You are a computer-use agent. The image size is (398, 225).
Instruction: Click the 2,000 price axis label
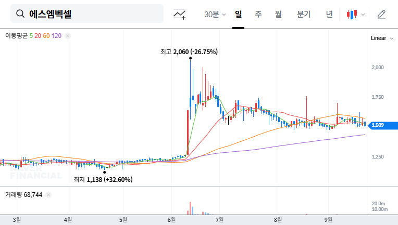coord(378,68)
